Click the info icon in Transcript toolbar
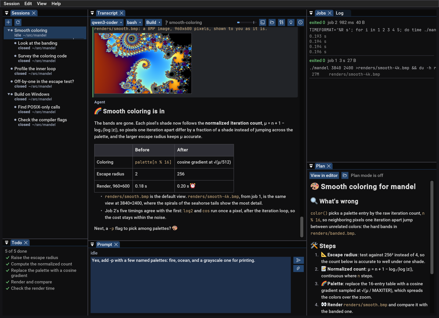439x318 pixels. tap(300, 22)
